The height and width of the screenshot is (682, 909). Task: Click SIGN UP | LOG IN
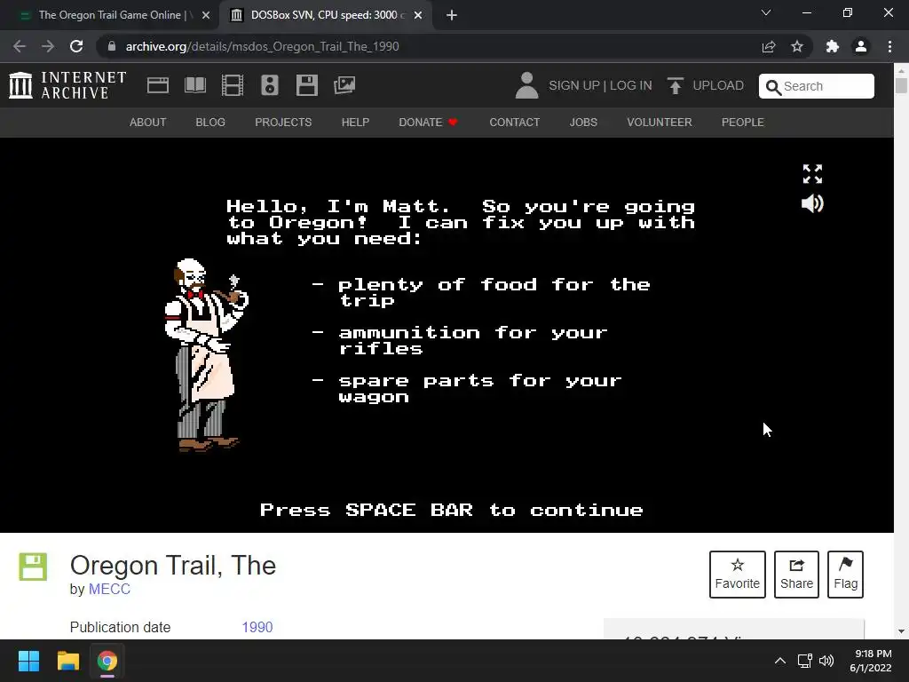click(600, 86)
